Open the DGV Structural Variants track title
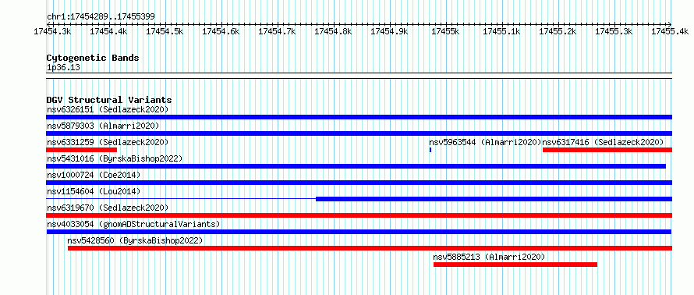694x295 pixels. (x=109, y=100)
